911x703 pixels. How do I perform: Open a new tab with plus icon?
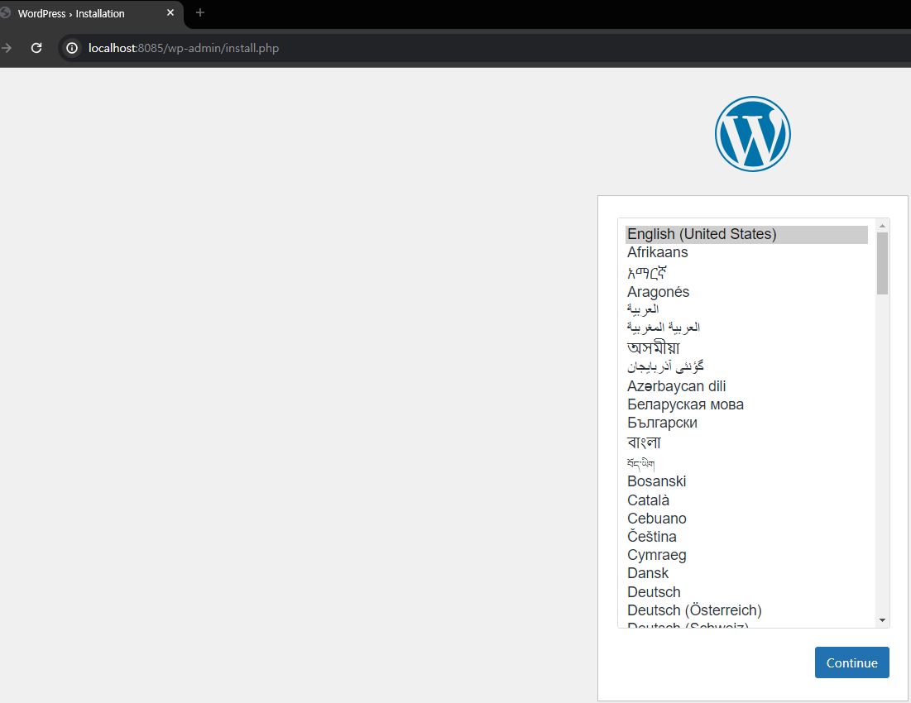tap(200, 12)
